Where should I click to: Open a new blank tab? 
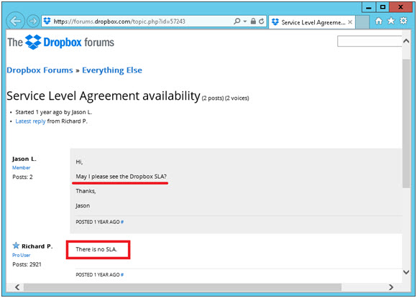coord(362,22)
